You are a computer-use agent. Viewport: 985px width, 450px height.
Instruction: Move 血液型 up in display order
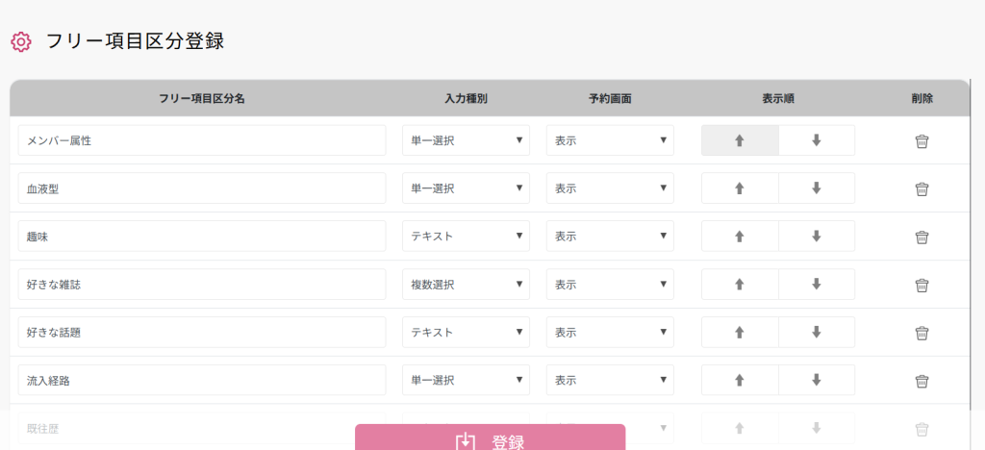(x=740, y=188)
